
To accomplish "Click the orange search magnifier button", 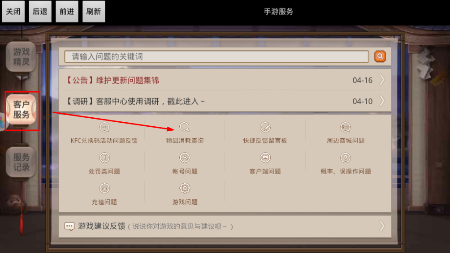I will (380, 56).
